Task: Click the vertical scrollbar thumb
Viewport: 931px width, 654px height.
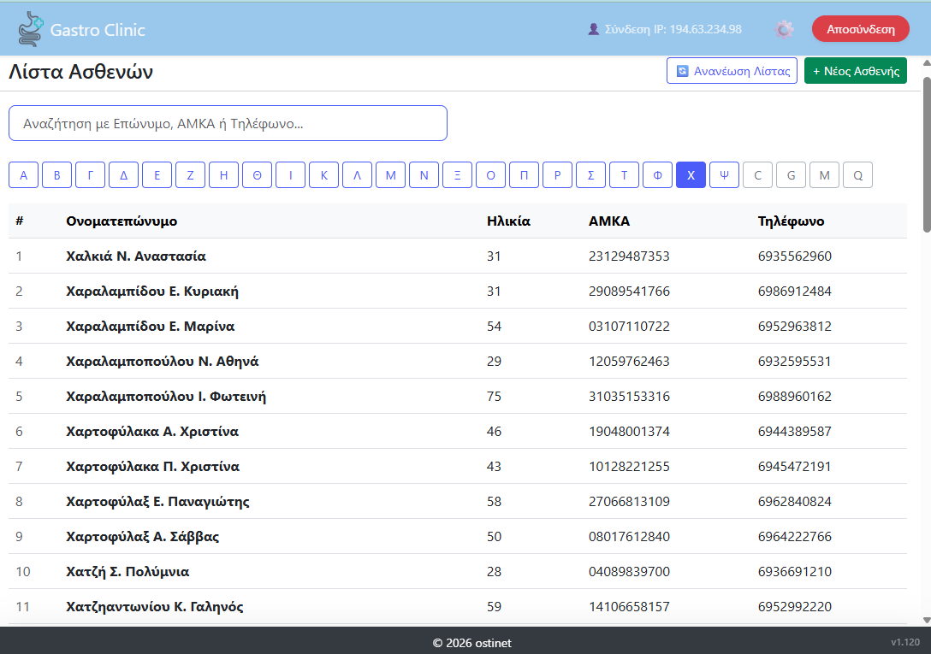Action: pyautogui.click(x=927, y=154)
